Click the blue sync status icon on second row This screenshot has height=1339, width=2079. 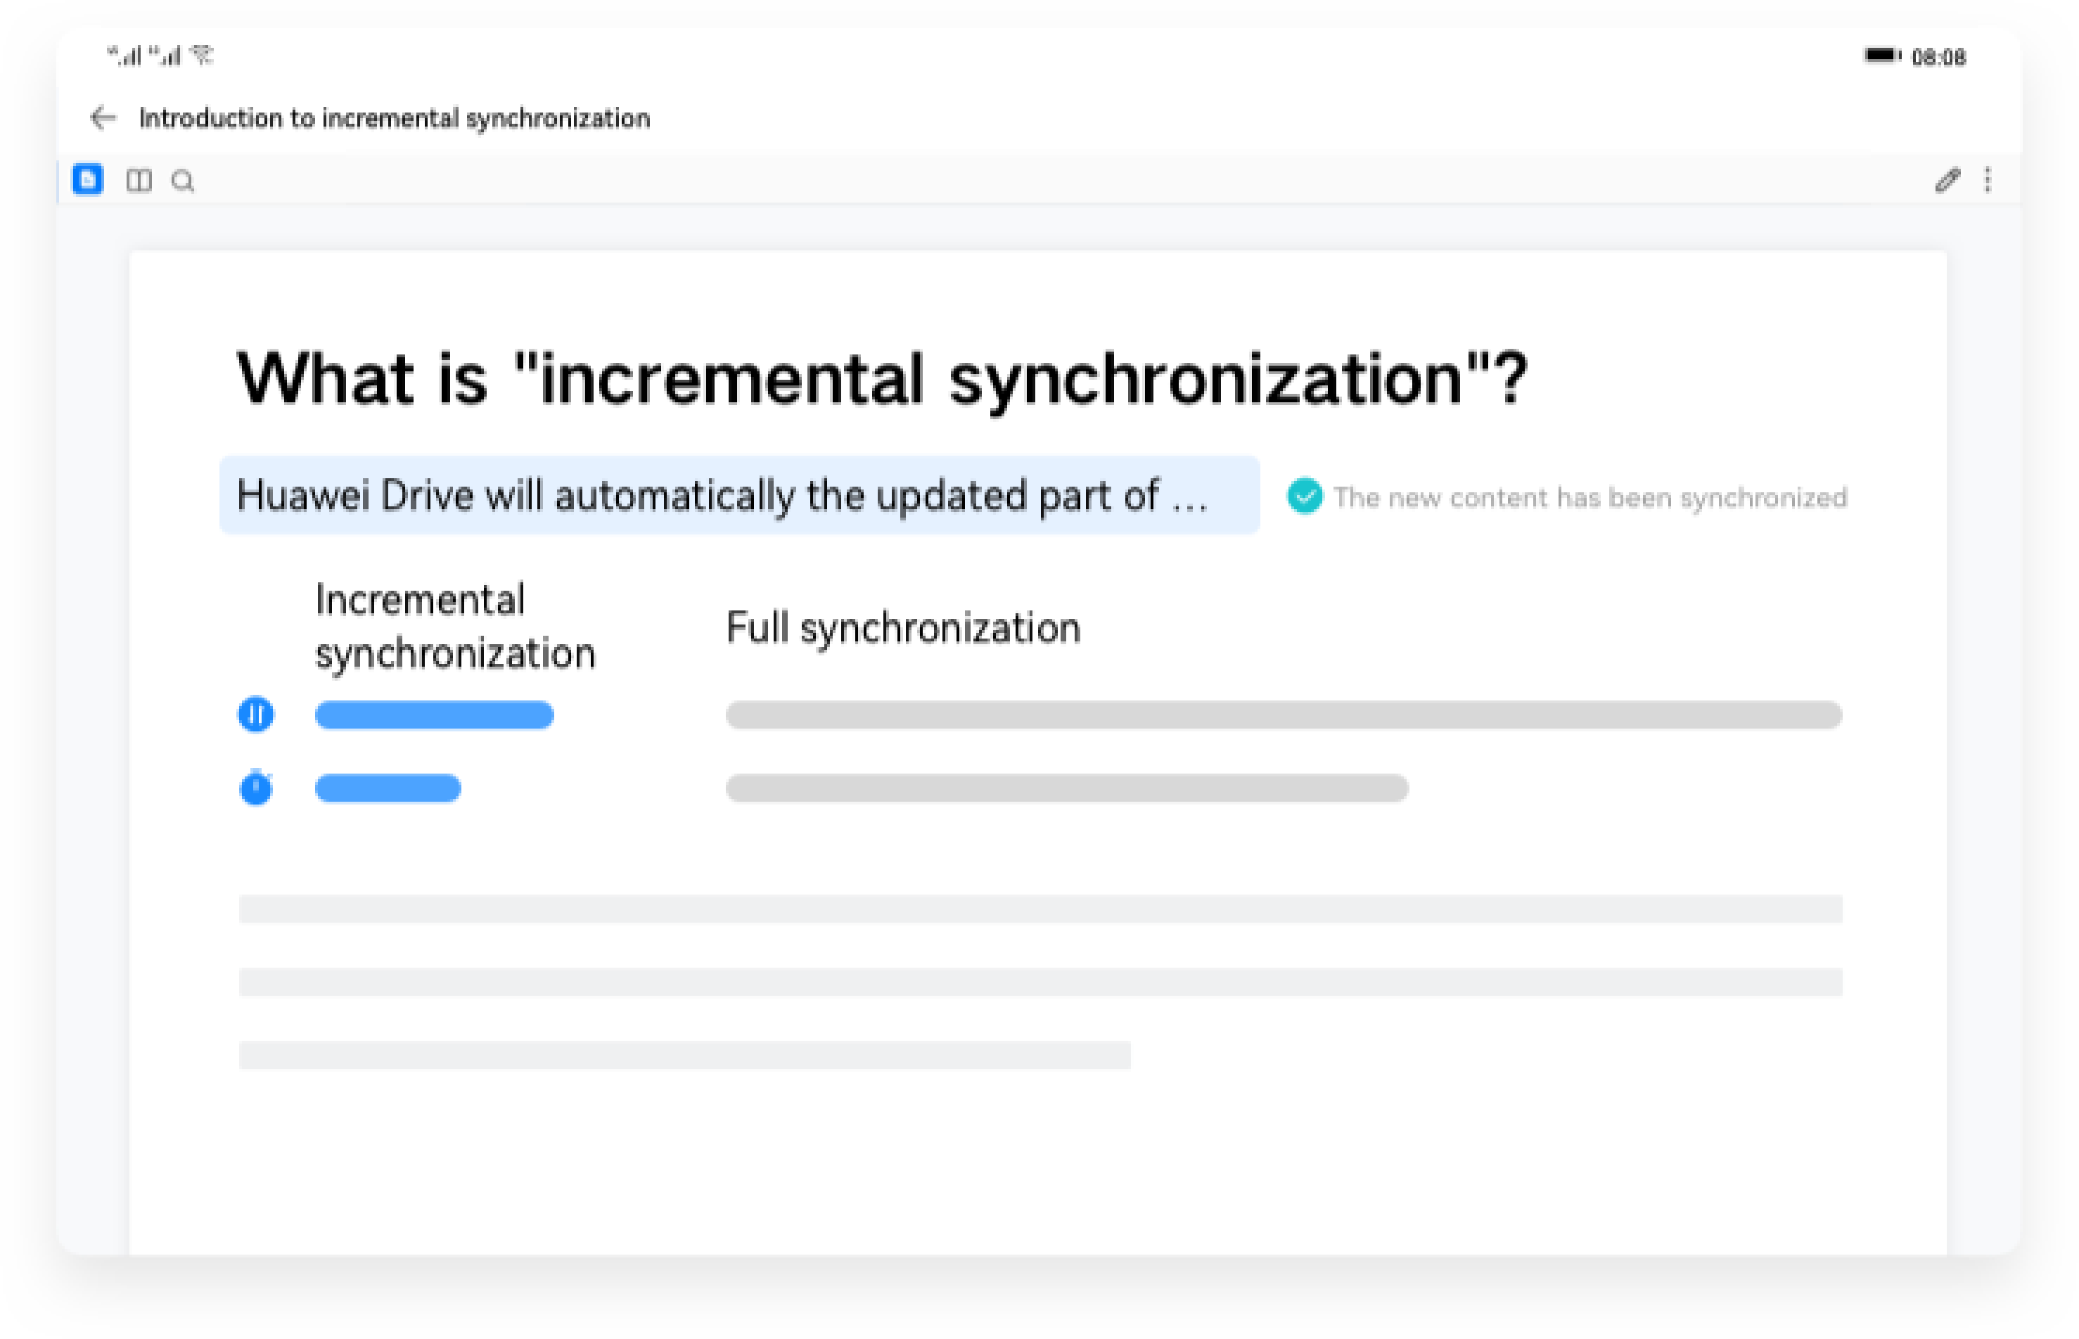point(255,788)
